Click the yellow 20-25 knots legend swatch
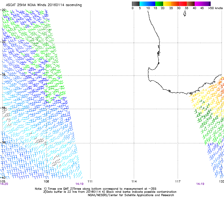This screenshot has height=197, width=224. click(x=167, y=4)
